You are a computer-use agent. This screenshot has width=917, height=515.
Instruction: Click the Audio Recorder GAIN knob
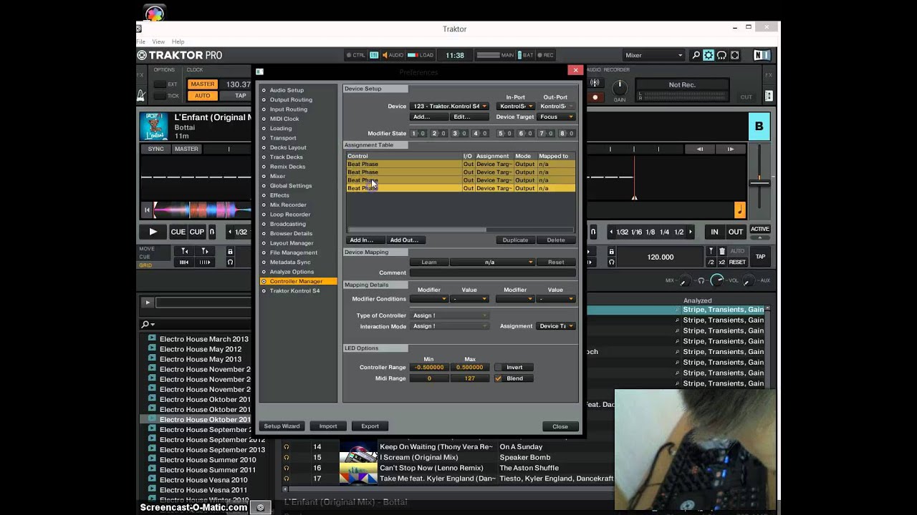point(619,87)
